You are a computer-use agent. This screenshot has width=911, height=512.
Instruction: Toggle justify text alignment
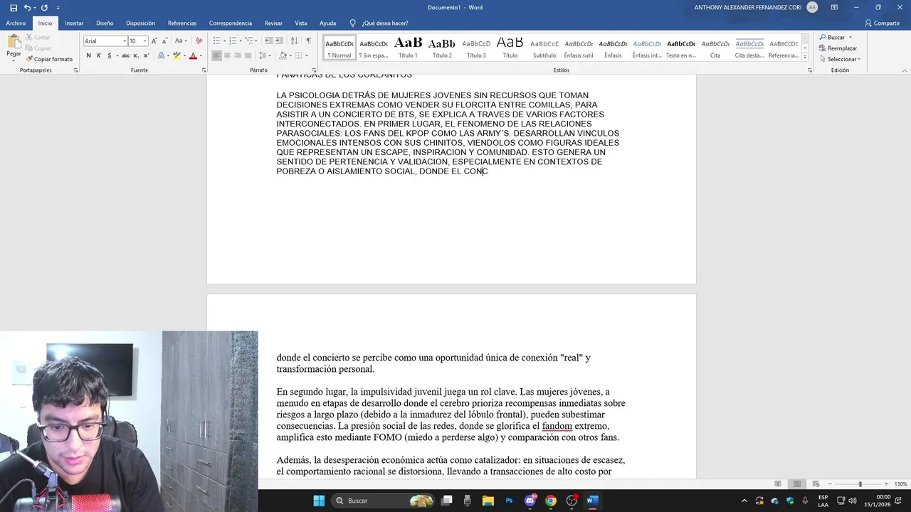click(248, 55)
